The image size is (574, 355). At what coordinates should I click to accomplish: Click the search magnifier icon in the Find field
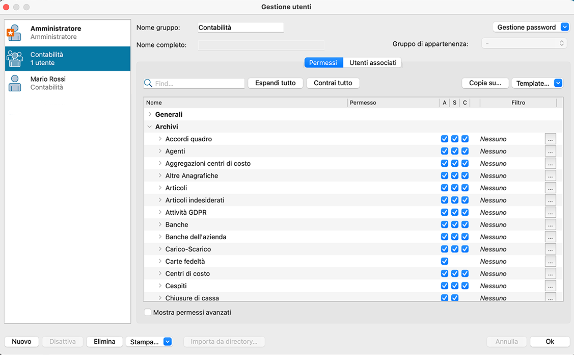(x=149, y=83)
